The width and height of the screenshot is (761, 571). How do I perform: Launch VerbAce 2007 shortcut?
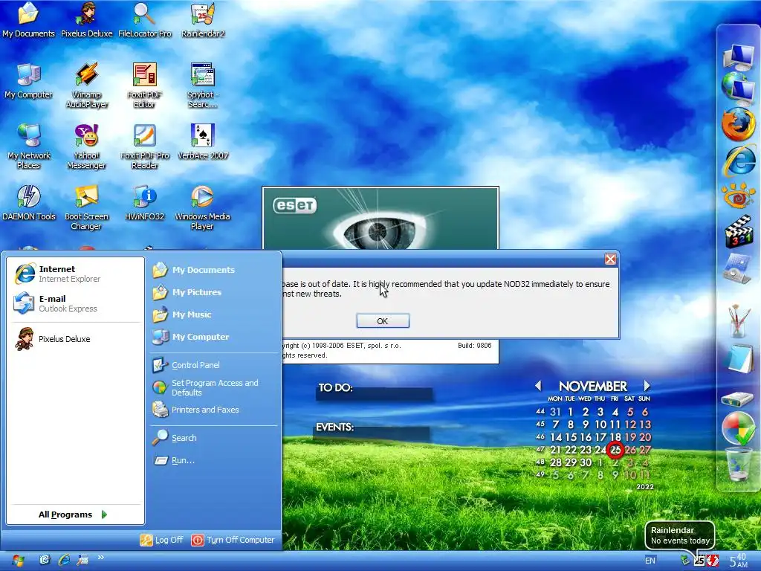(x=202, y=142)
